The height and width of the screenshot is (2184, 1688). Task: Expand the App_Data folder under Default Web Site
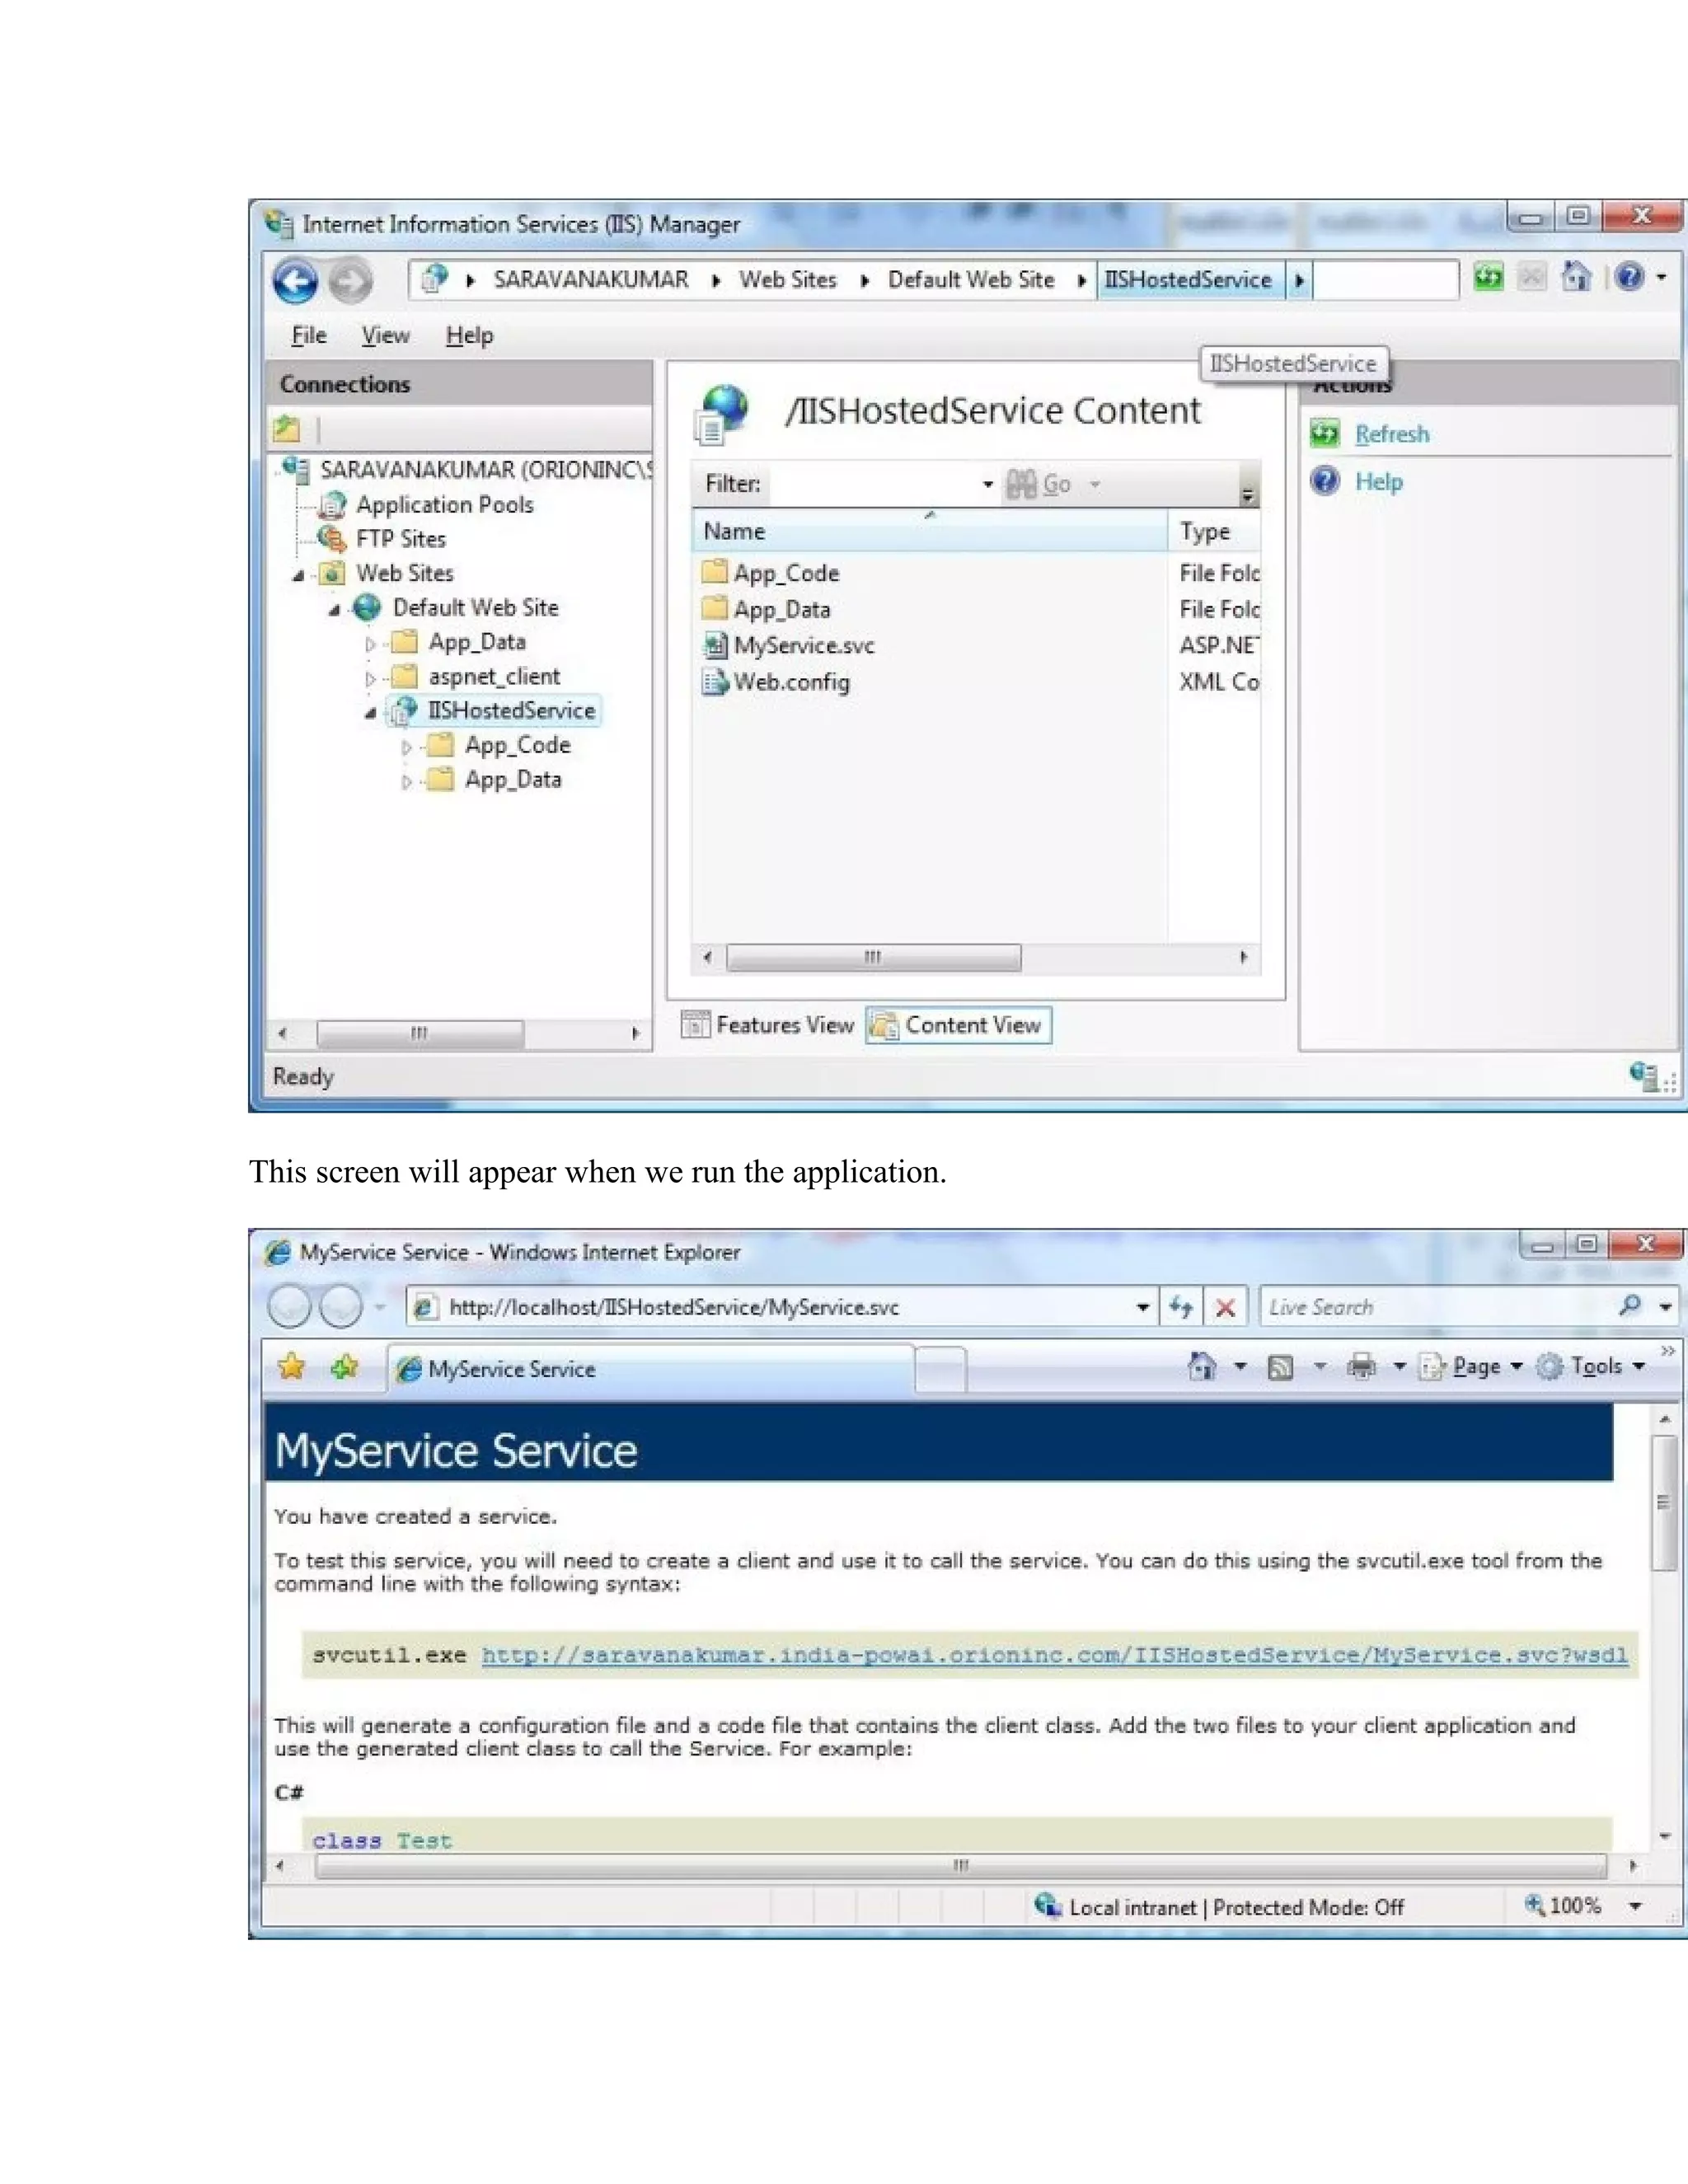[x=370, y=644]
